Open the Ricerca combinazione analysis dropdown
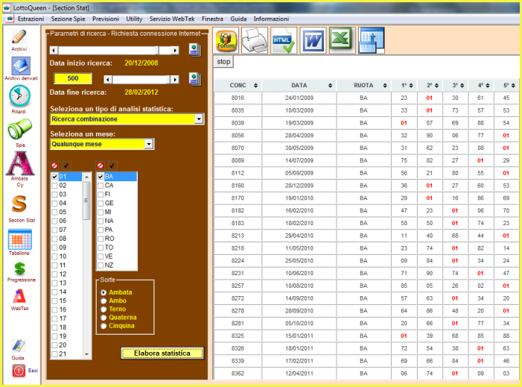 199,119
